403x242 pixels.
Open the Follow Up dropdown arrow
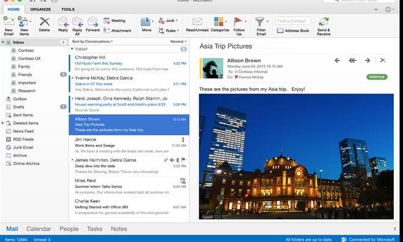coord(245,21)
